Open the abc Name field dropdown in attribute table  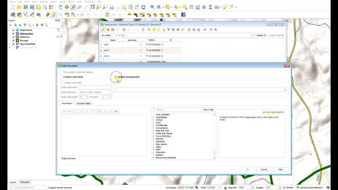(x=109, y=35)
